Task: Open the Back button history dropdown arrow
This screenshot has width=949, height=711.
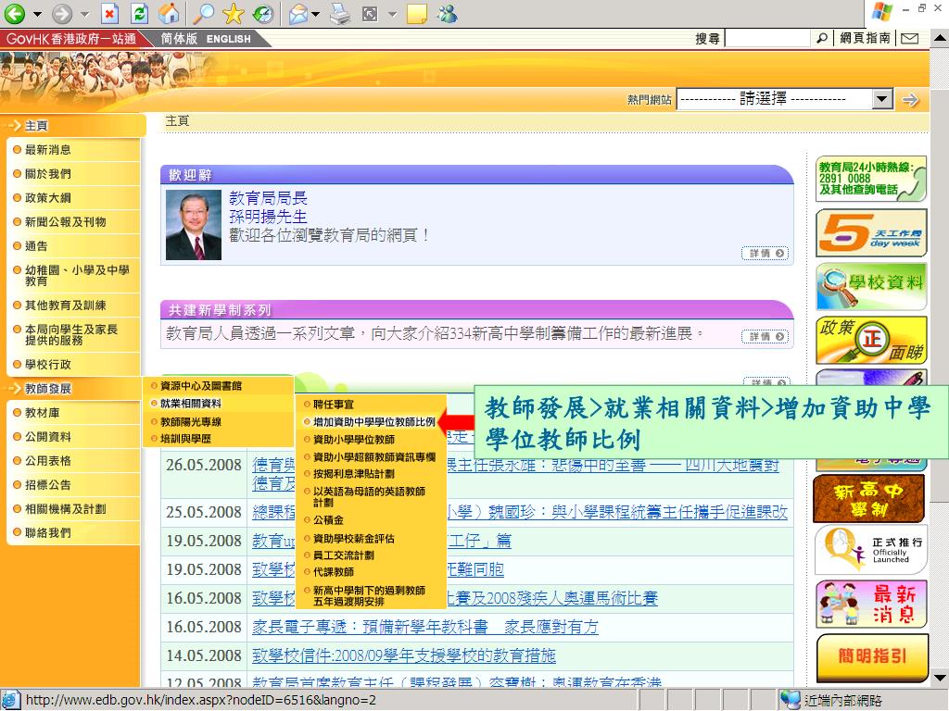Action: click(38, 14)
